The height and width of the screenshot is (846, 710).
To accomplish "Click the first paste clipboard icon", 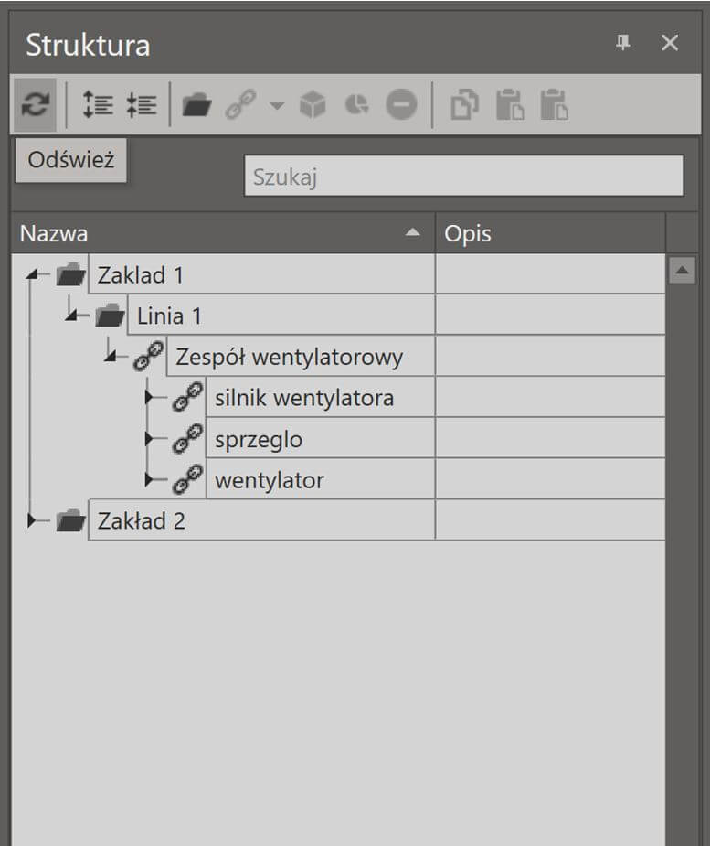I will (x=510, y=104).
